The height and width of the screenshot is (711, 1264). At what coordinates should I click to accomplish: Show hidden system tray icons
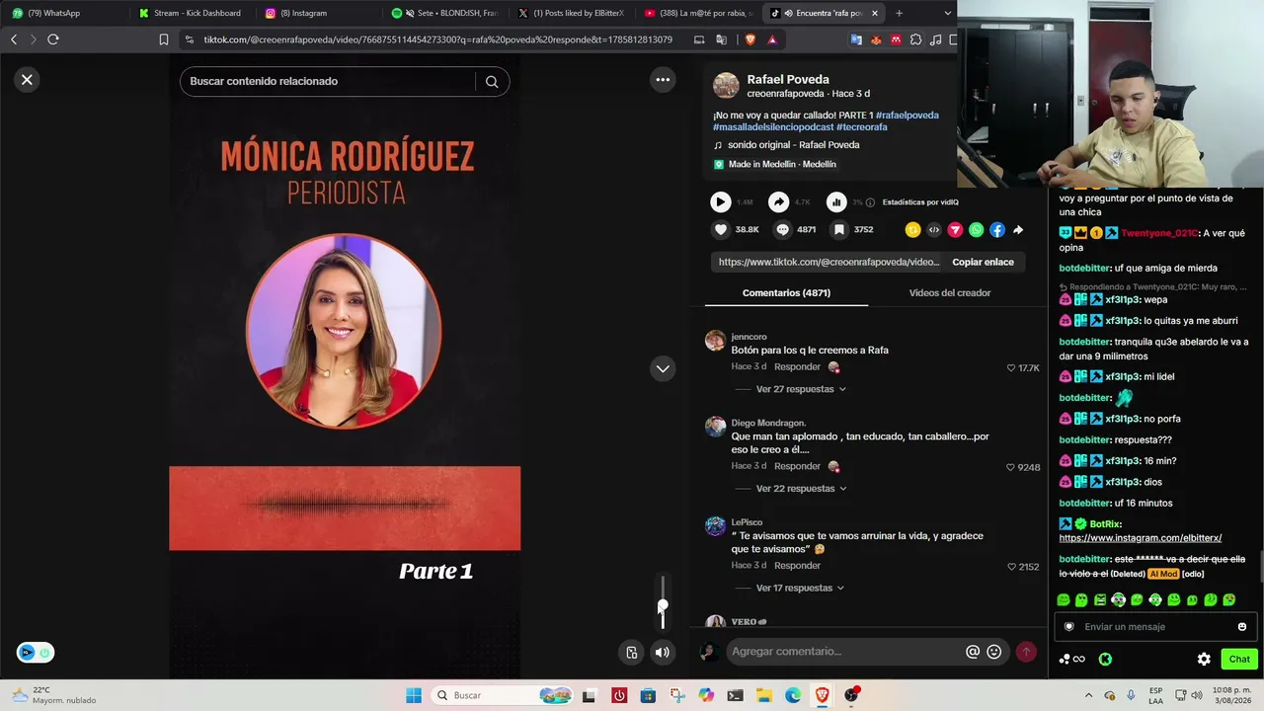[1089, 695]
